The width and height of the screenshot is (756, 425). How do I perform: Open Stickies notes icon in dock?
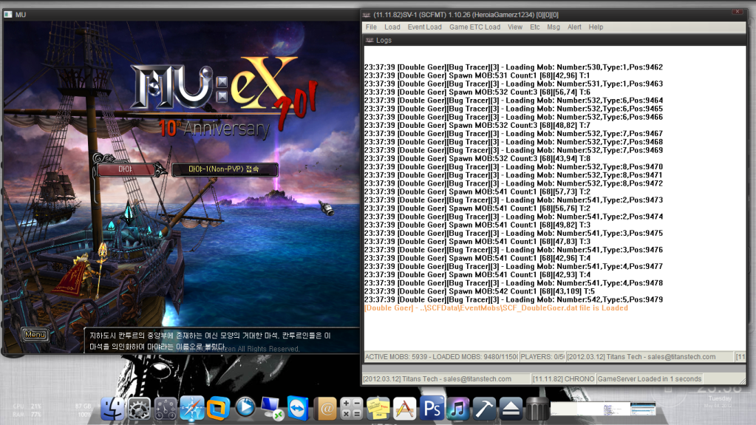378,407
